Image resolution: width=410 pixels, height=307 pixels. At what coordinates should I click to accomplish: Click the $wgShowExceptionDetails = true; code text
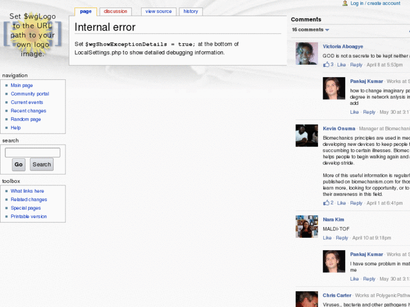tap(140, 44)
